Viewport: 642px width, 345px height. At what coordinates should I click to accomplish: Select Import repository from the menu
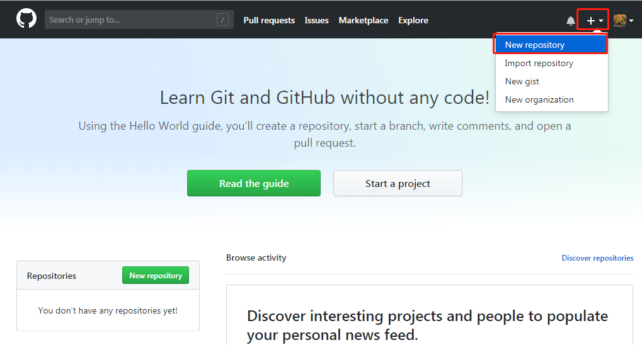(551, 63)
